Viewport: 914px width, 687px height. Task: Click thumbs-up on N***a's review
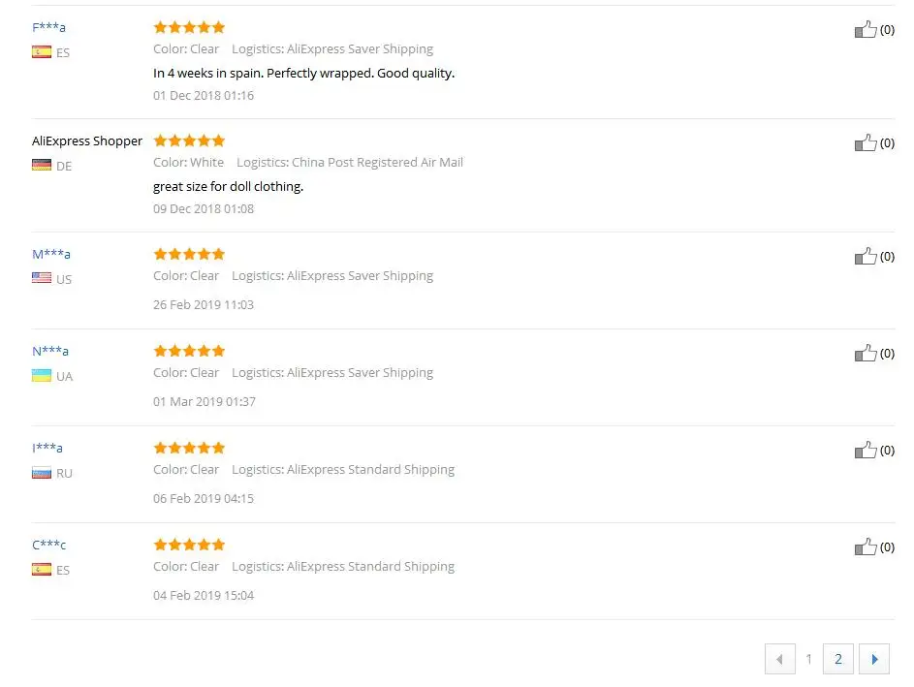(866, 354)
